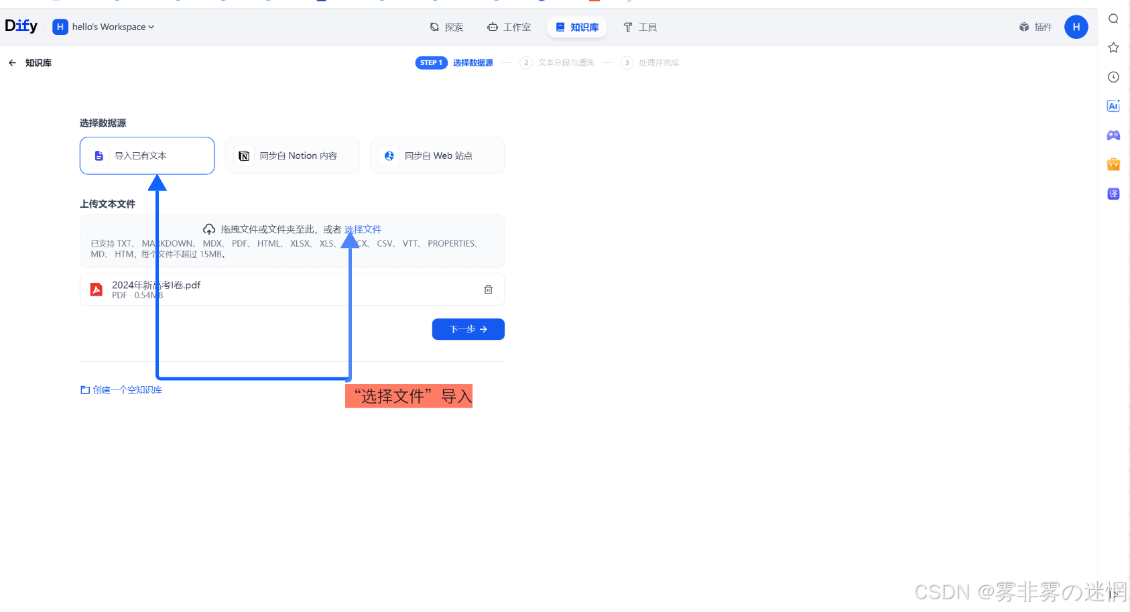This screenshot has height=612, width=1130.
Task: Go back using the arrow beside 知识库
Action: coord(12,63)
